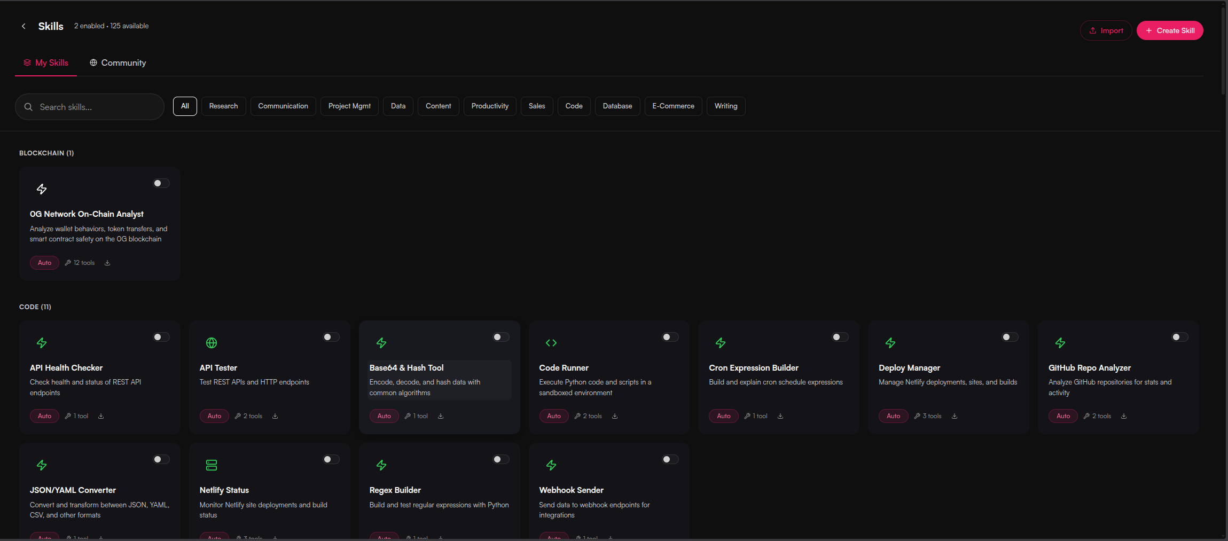
Task: Click the lightning icon on API Health Checker card
Action: tap(42, 343)
